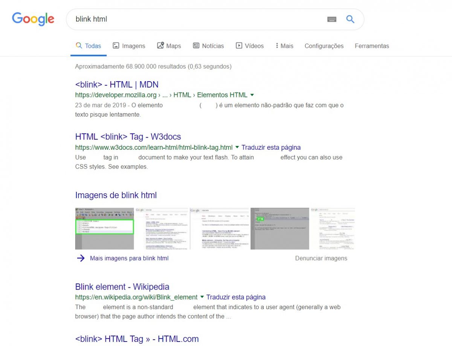Open the Notepad++ code thumbnail with green box

pyautogui.click(x=105, y=228)
